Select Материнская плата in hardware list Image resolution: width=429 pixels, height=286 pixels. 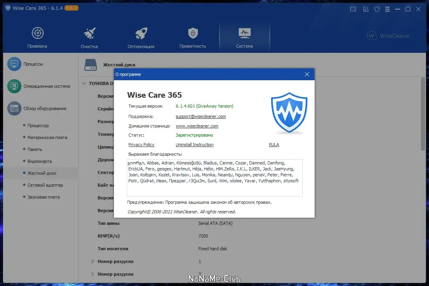(x=47, y=137)
